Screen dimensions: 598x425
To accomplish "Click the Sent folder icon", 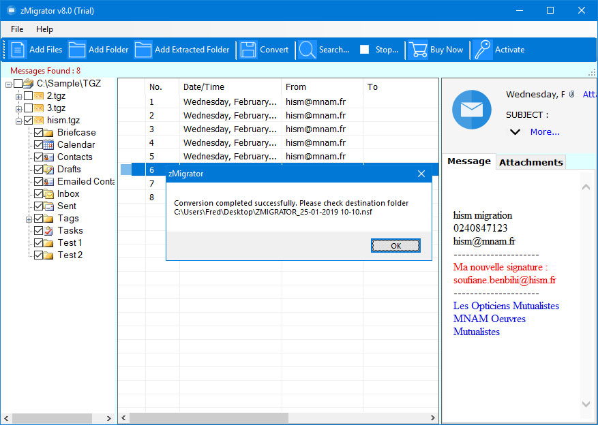I will pyautogui.click(x=48, y=206).
